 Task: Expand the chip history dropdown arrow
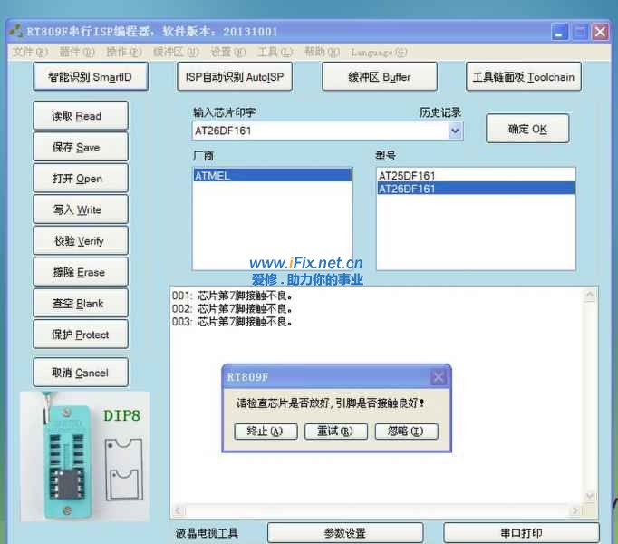(455, 131)
